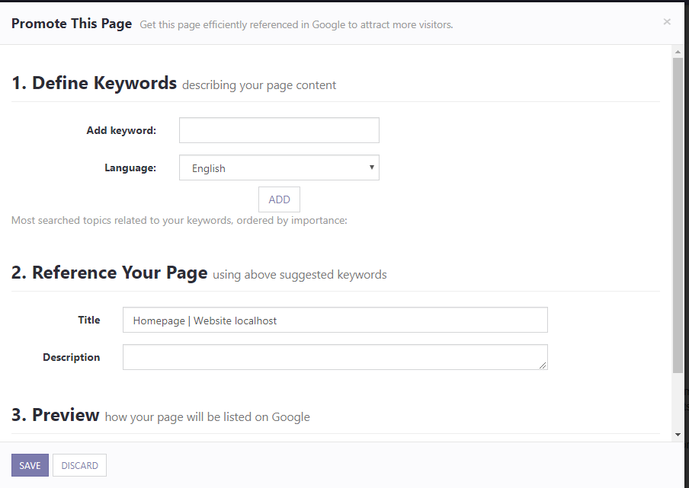This screenshot has height=488, width=689.
Task: Focus the Add keyword input field
Action: pyautogui.click(x=279, y=130)
